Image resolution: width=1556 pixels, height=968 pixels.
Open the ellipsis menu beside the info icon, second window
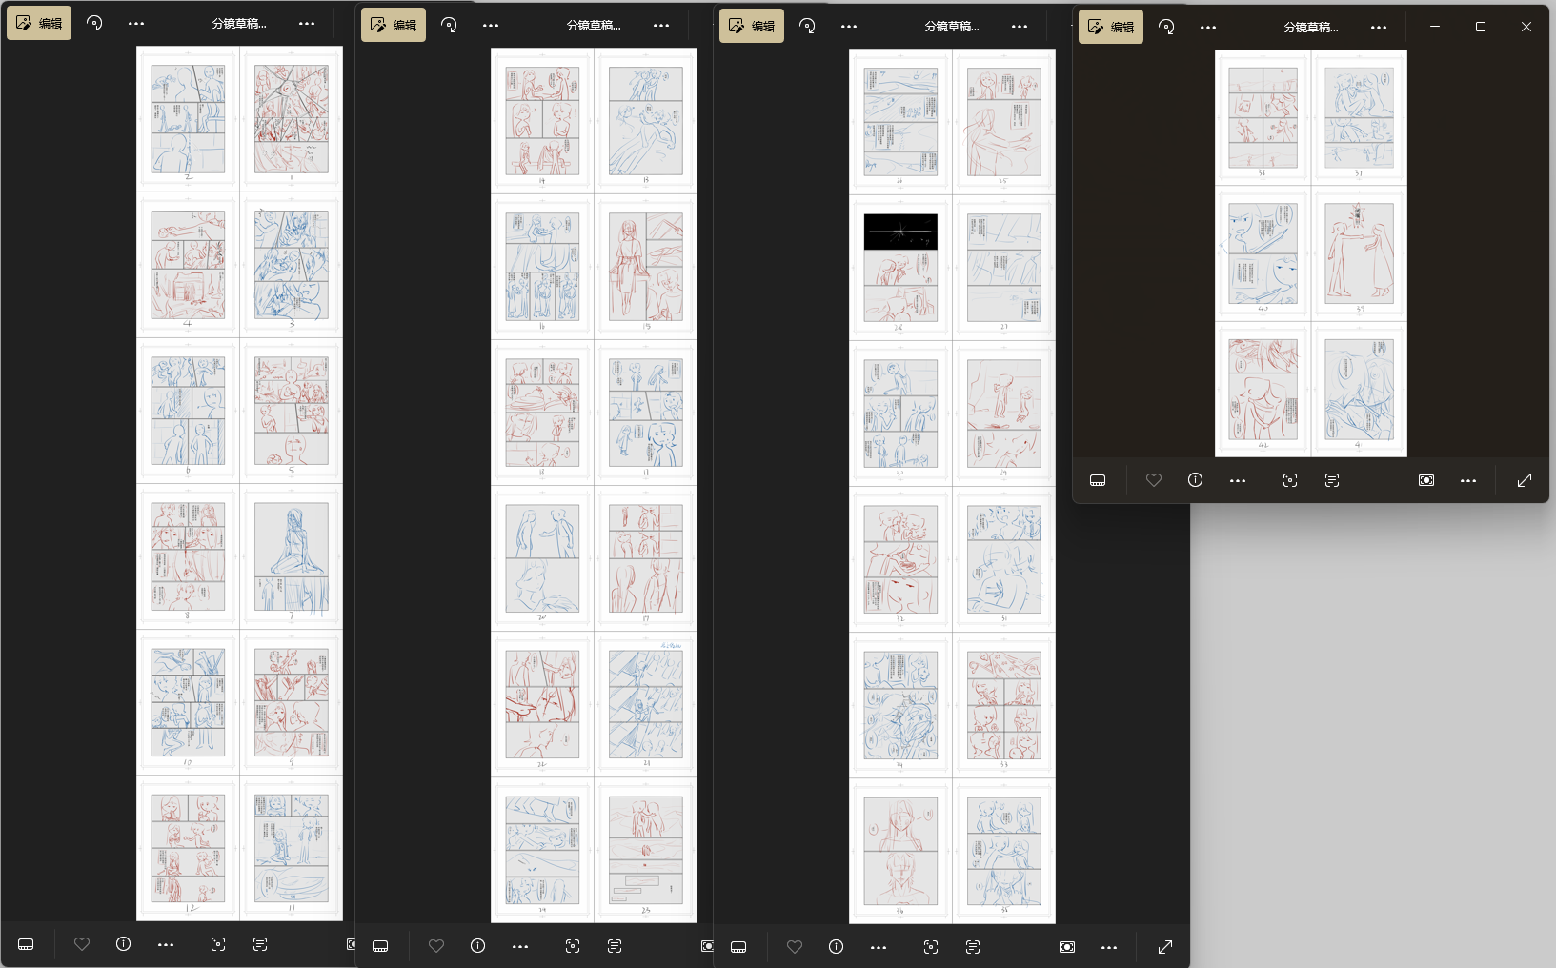(x=520, y=946)
